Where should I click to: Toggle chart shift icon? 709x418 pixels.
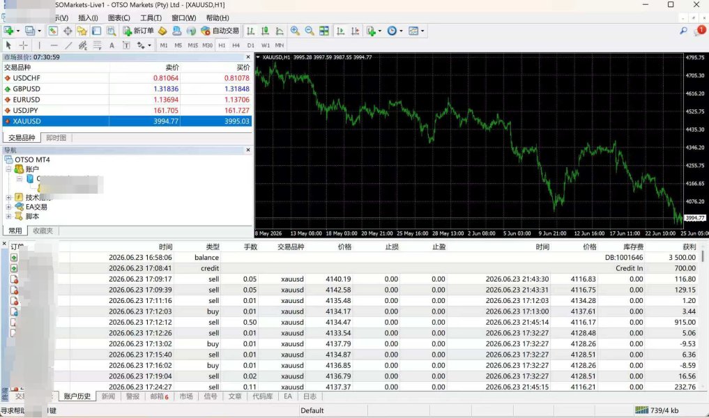[355, 31]
